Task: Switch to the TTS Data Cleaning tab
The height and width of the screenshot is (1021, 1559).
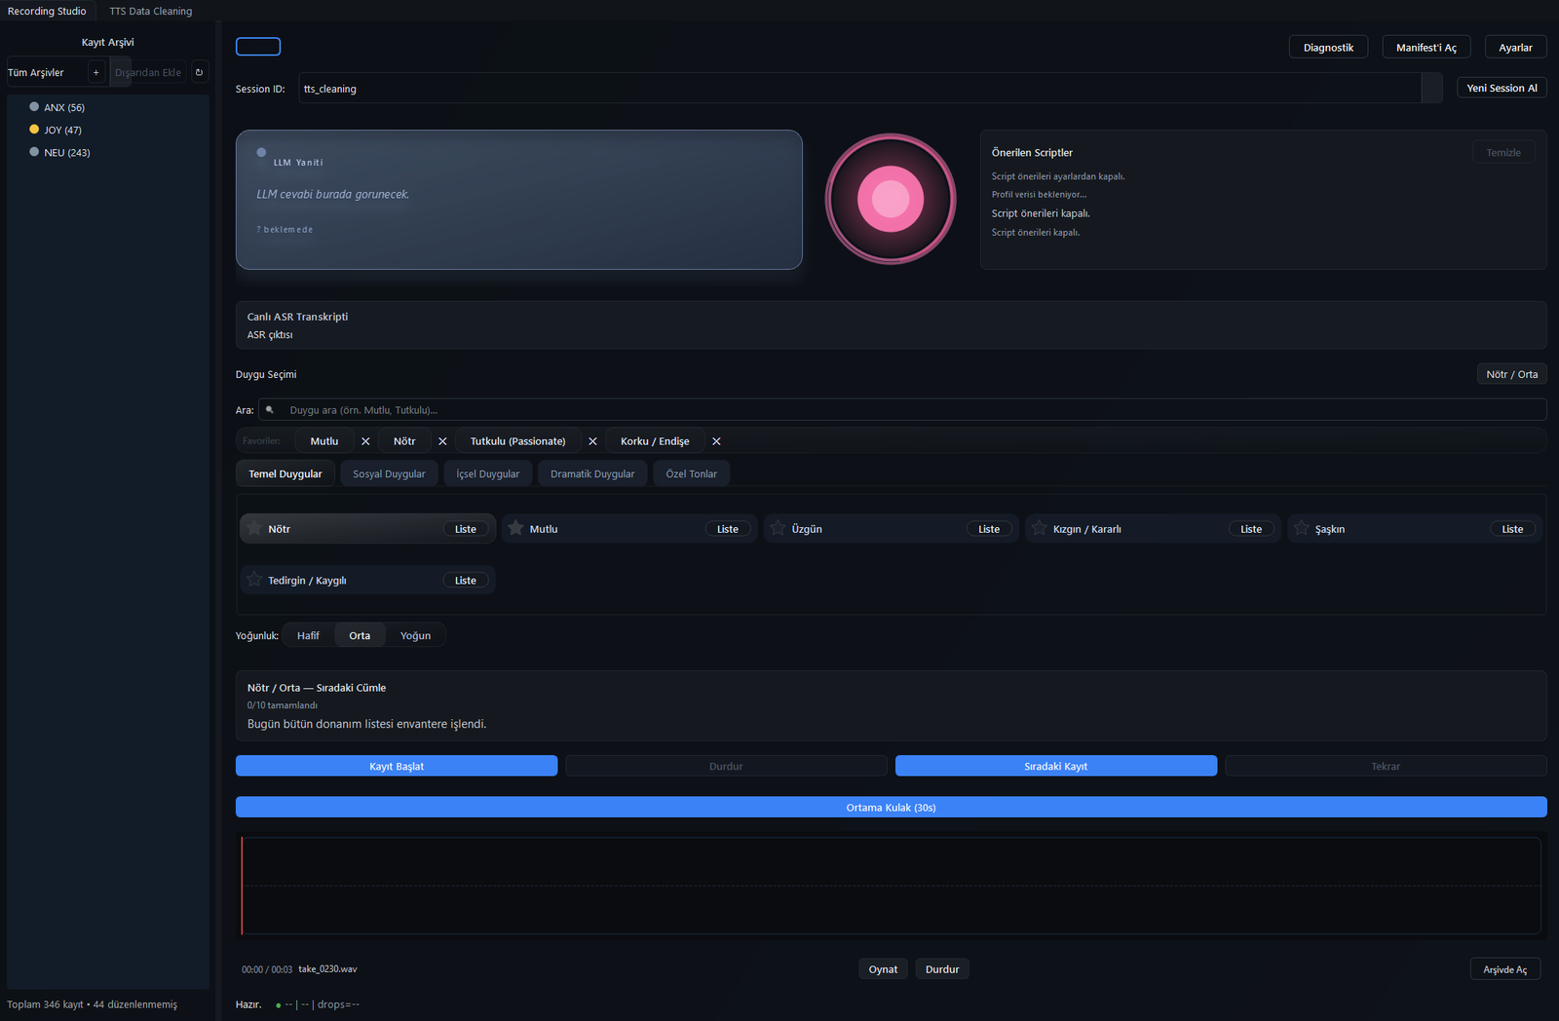Action: click(150, 11)
